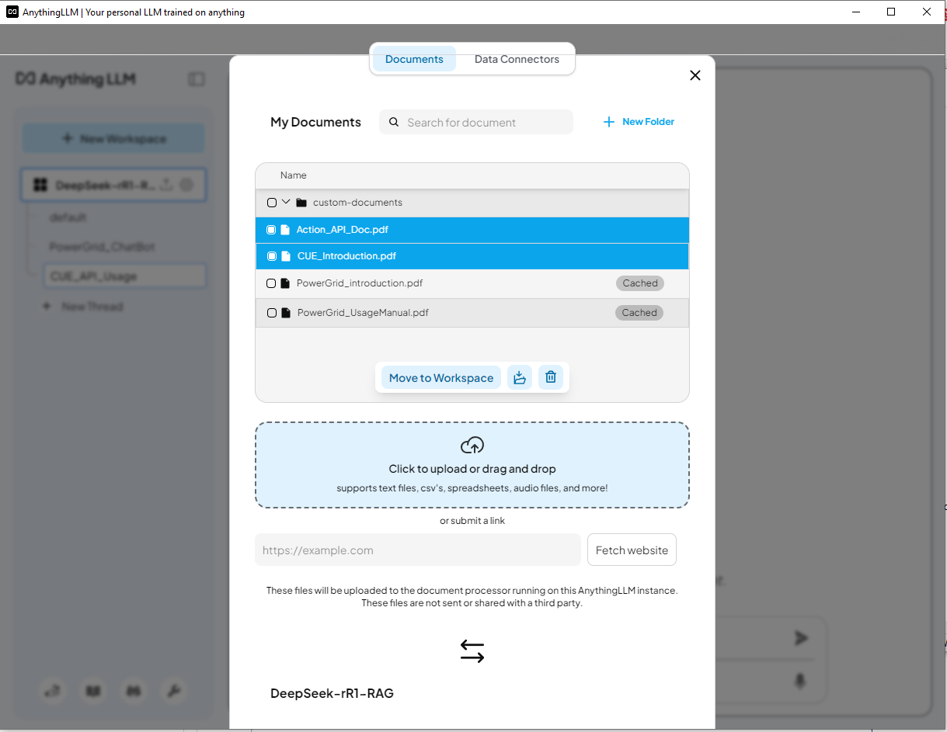Click the send message arrow icon
Screen dimensions: 947x732
801,638
